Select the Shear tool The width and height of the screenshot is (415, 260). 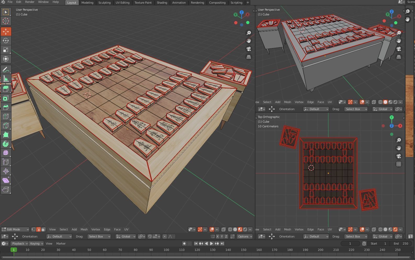(6, 180)
